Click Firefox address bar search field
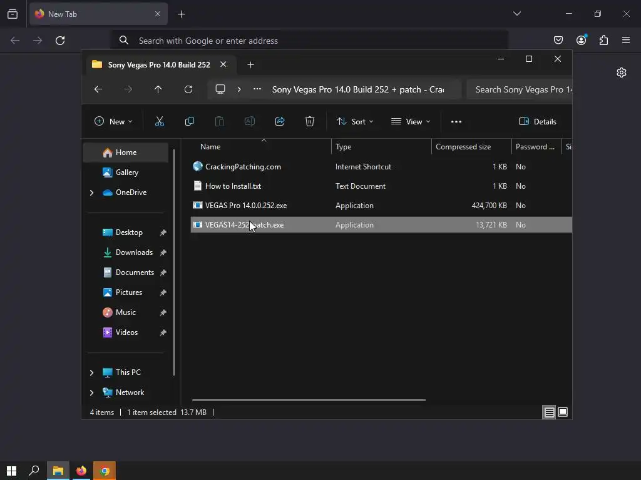641x480 pixels. pyautogui.click(x=310, y=41)
